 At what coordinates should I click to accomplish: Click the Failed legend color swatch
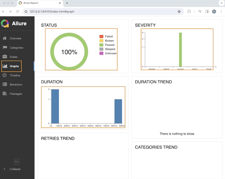[x=101, y=36]
